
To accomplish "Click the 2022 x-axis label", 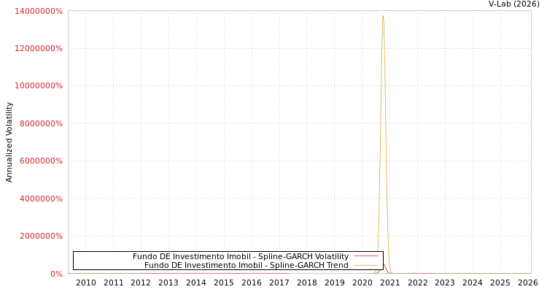I will [418, 283].
